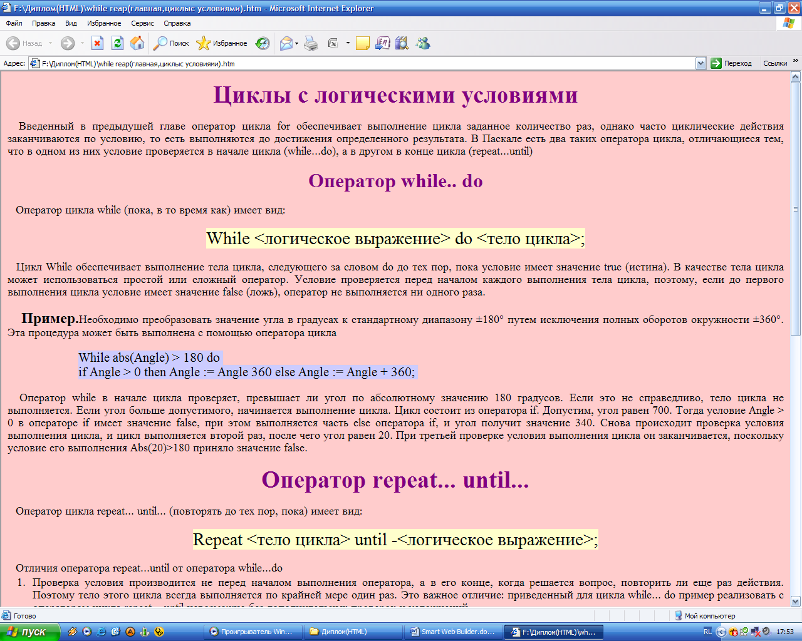This screenshot has height=641, width=802.
Task: Click the vertical scrollbar down arrow
Action: 796,601
